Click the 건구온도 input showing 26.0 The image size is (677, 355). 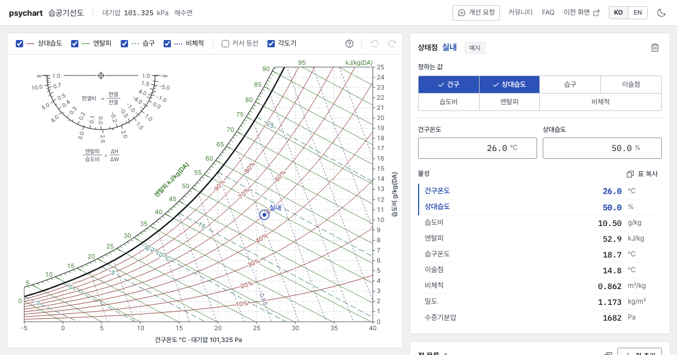477,148
